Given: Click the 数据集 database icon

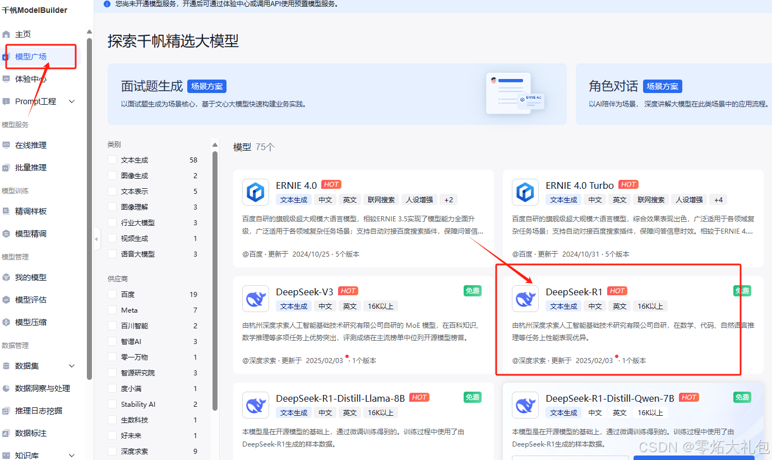Looking at the screenshot, I should [x=6, y=366].
